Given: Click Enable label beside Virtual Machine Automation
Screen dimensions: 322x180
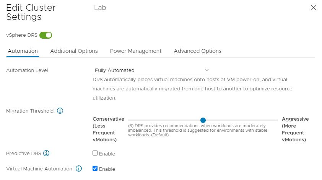Looking at the screenshot, I should click(107, 169).
